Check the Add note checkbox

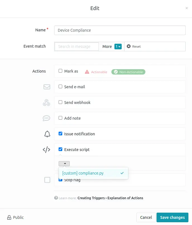pyautogui.click(x=60, y=118)
